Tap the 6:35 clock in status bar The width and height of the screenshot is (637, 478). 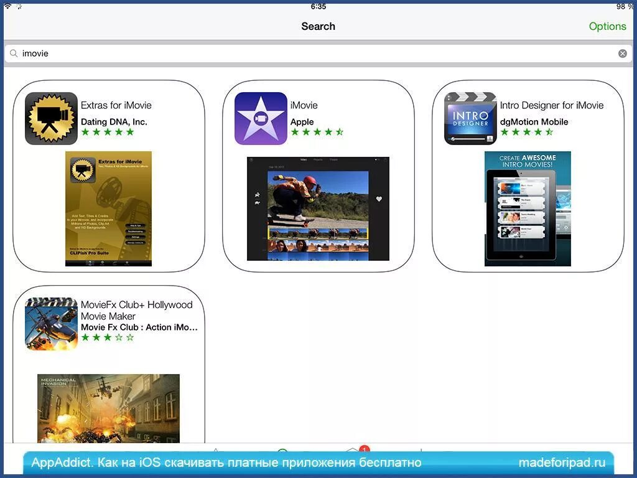pyautogui.click(x=318, y=6)
